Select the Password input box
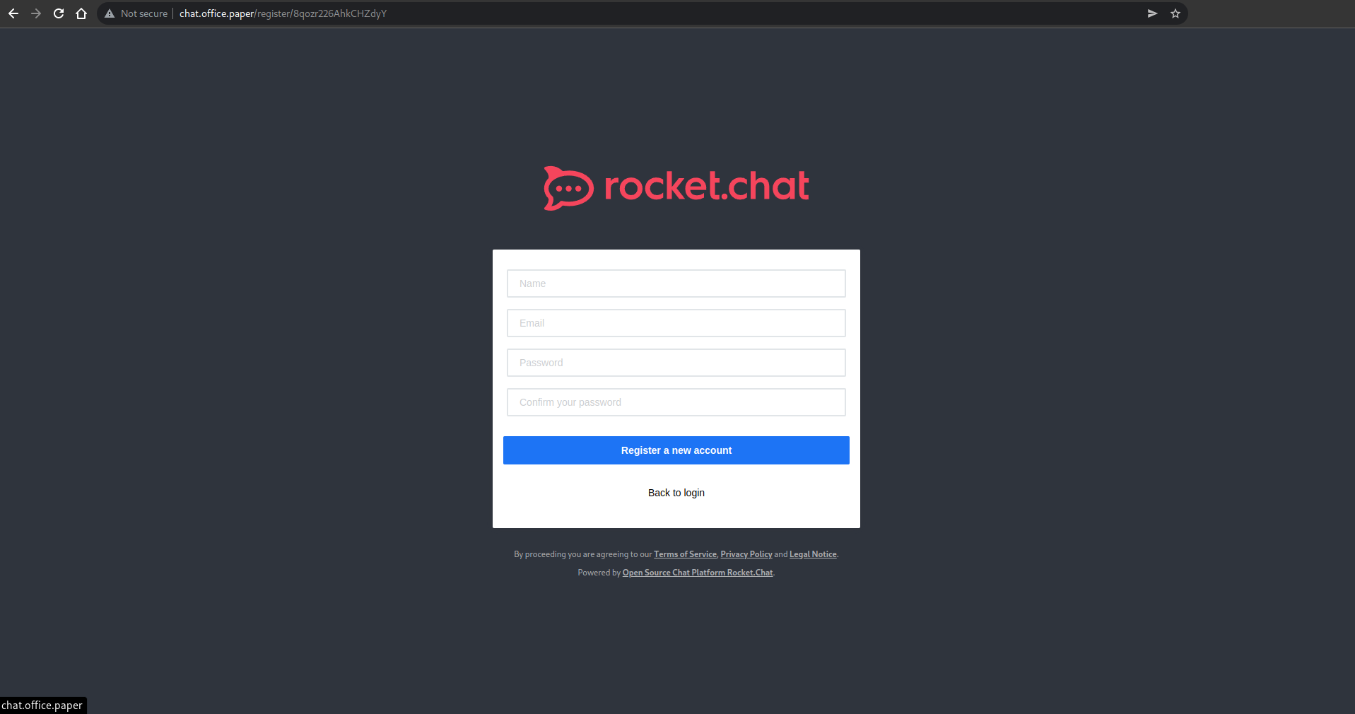The height and width of the screenshot is (714, 1355). tap(676, 363)
